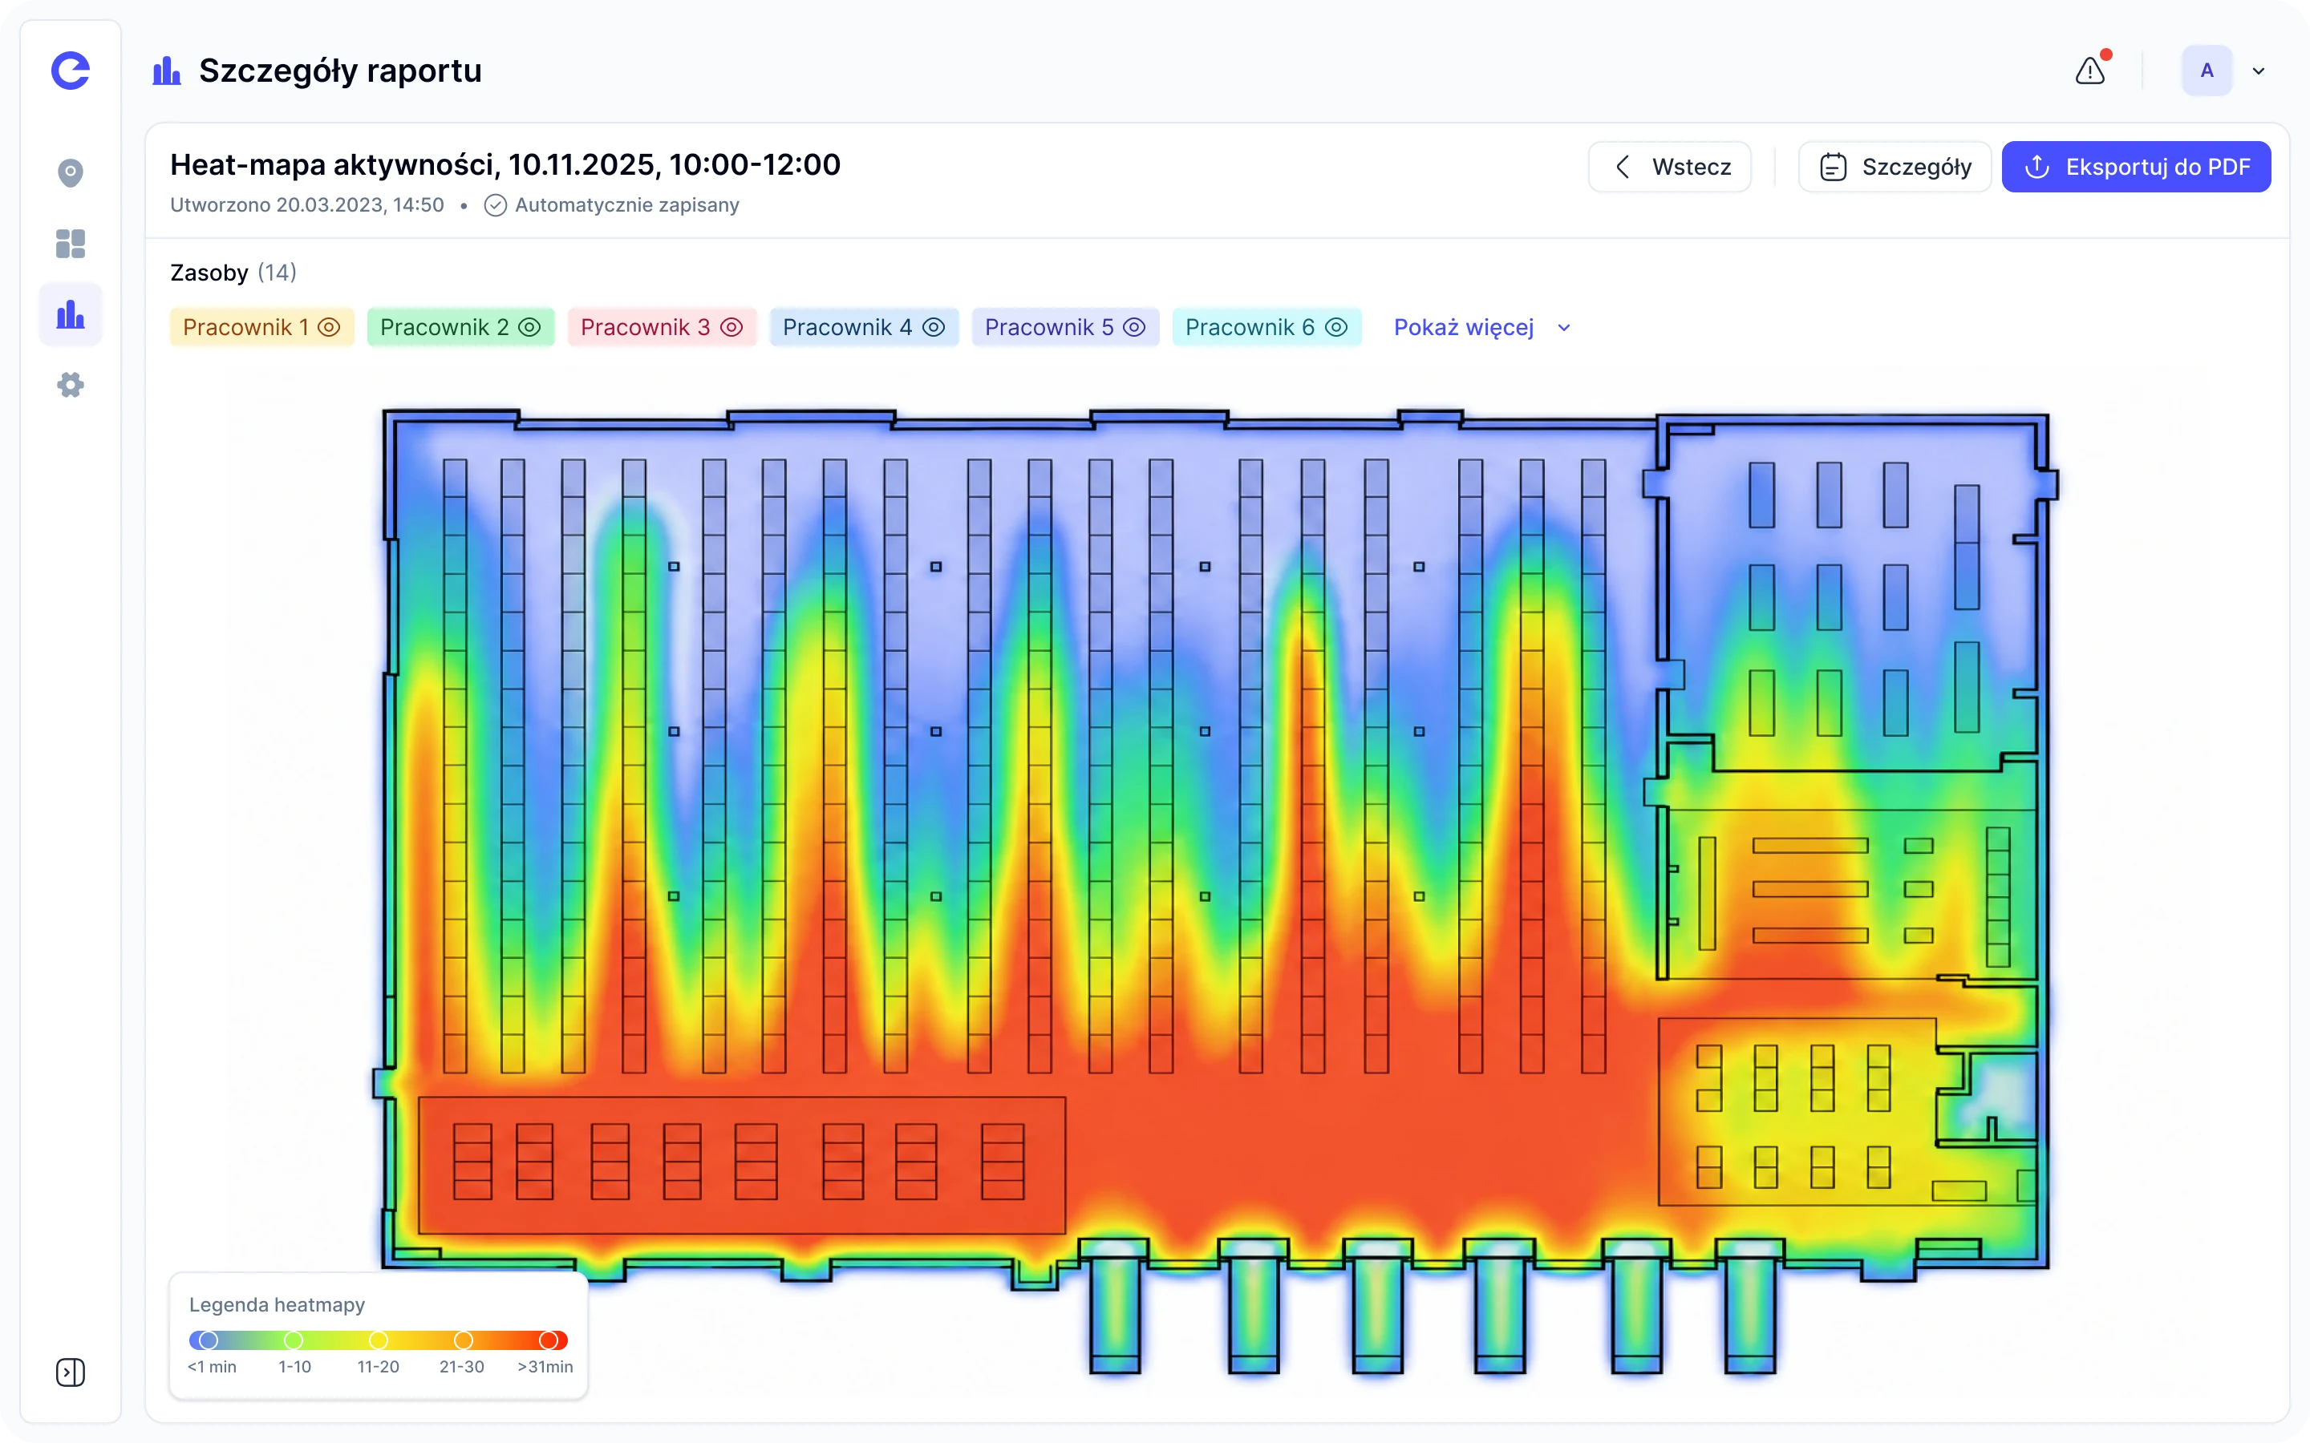Image resolution: width=2310 pixels, height=1443 pixels.
Task: Select the 21-30 legend marker
Action: 464,1340
